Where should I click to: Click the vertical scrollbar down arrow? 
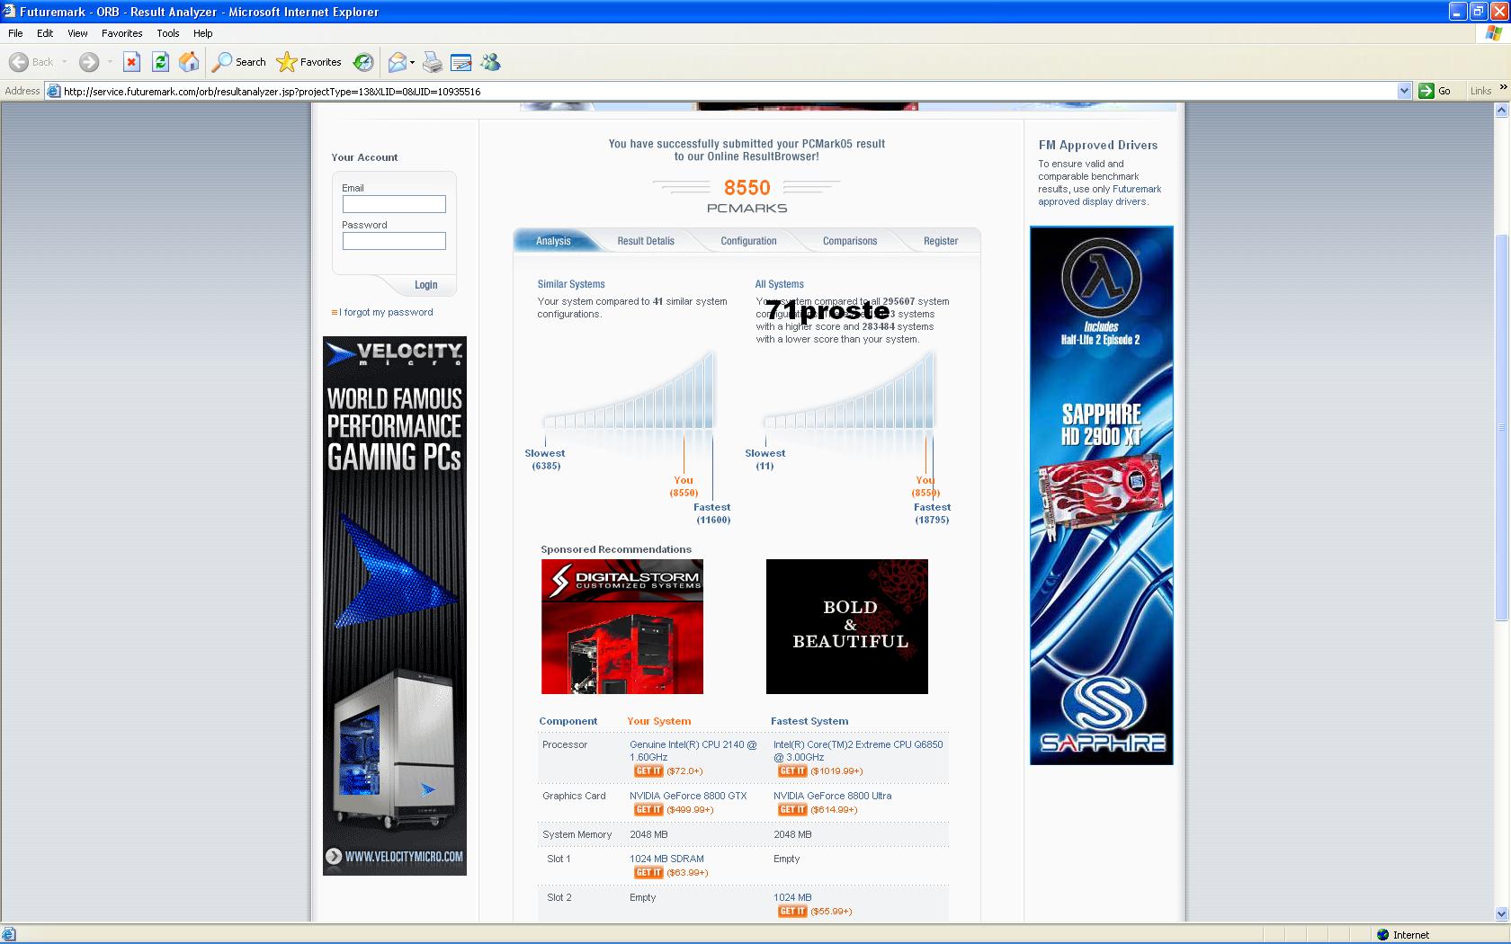[1501, 914]
